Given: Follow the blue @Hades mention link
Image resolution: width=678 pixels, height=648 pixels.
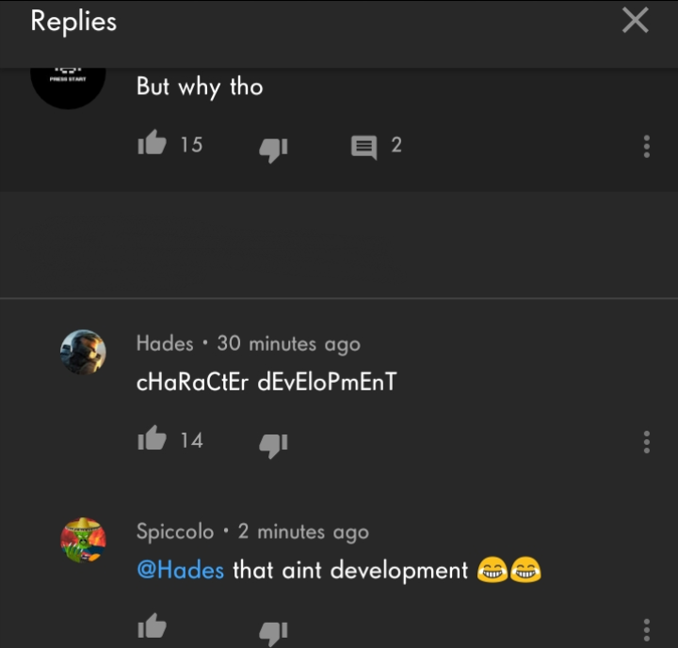Looking at the screenshot, I should point(180,570).
